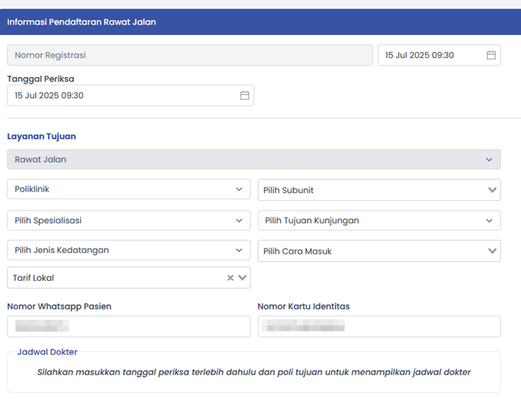Click the Pilih Cara Masuk chevron arrow
521x404 pixels.
click(492, 251)
